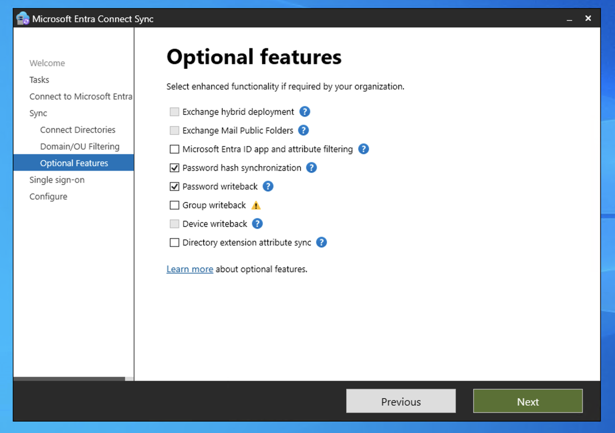Click the warning icon beside Group writeback
The height and width of the screenshot is (433, 615).
coord(257,205)
